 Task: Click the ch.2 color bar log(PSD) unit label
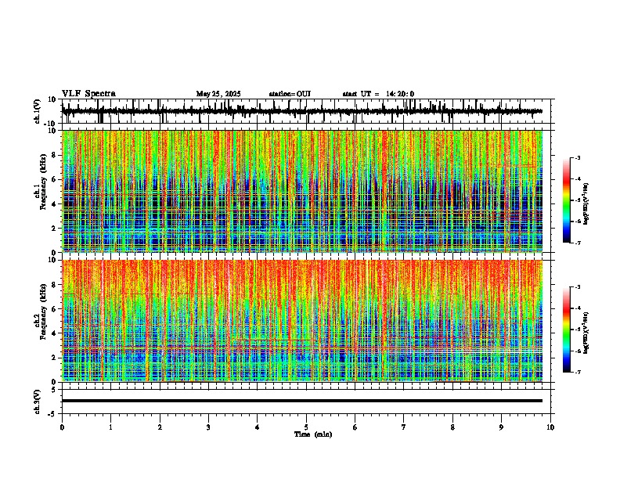(x=586, y=333)
